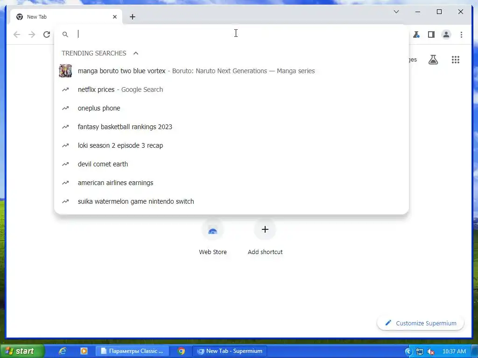Viewport: 478px width, 358px height.
Task: Open the experiments flask icon in toolbar
Action: 416,34
